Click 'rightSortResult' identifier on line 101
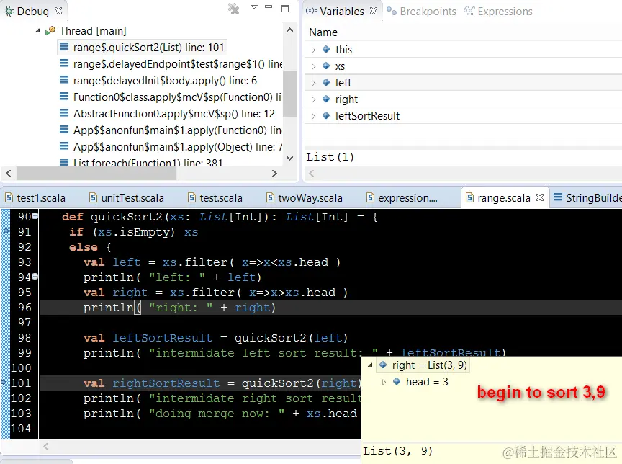Screen dimensions: 622x464 166,383
